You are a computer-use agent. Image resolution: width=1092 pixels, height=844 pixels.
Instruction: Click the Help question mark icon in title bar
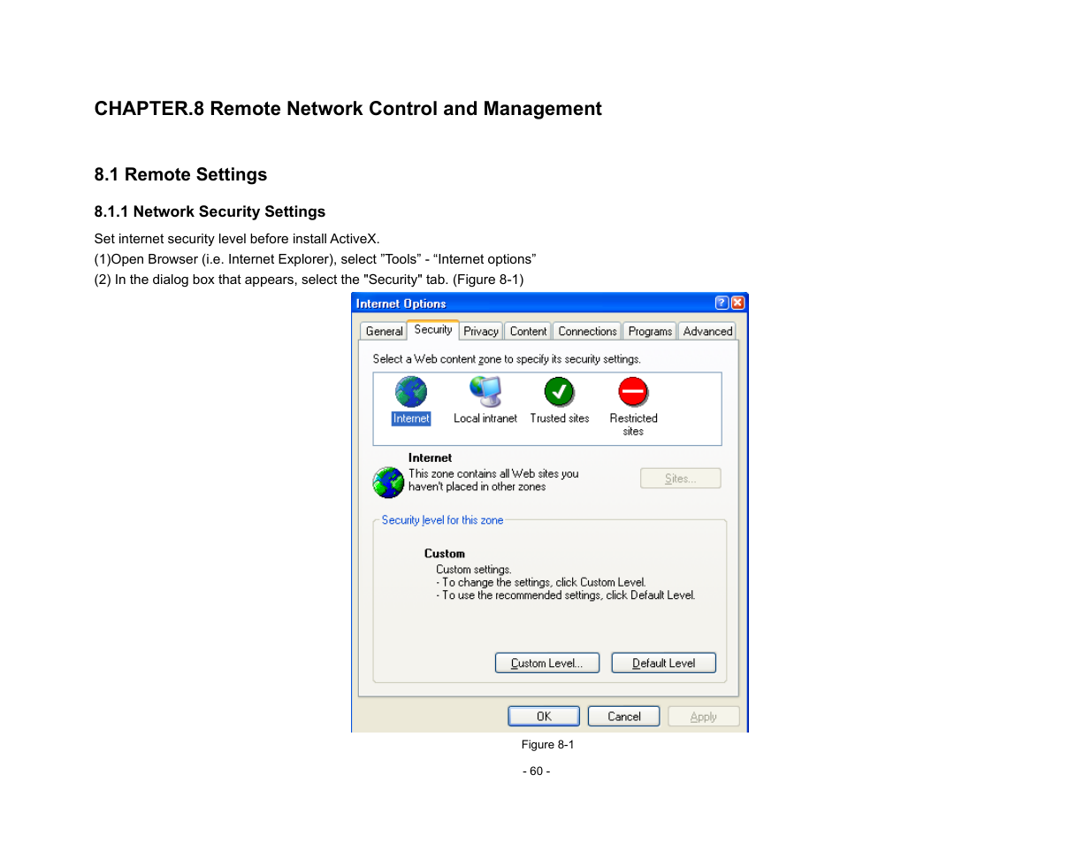tap(722, 303)
